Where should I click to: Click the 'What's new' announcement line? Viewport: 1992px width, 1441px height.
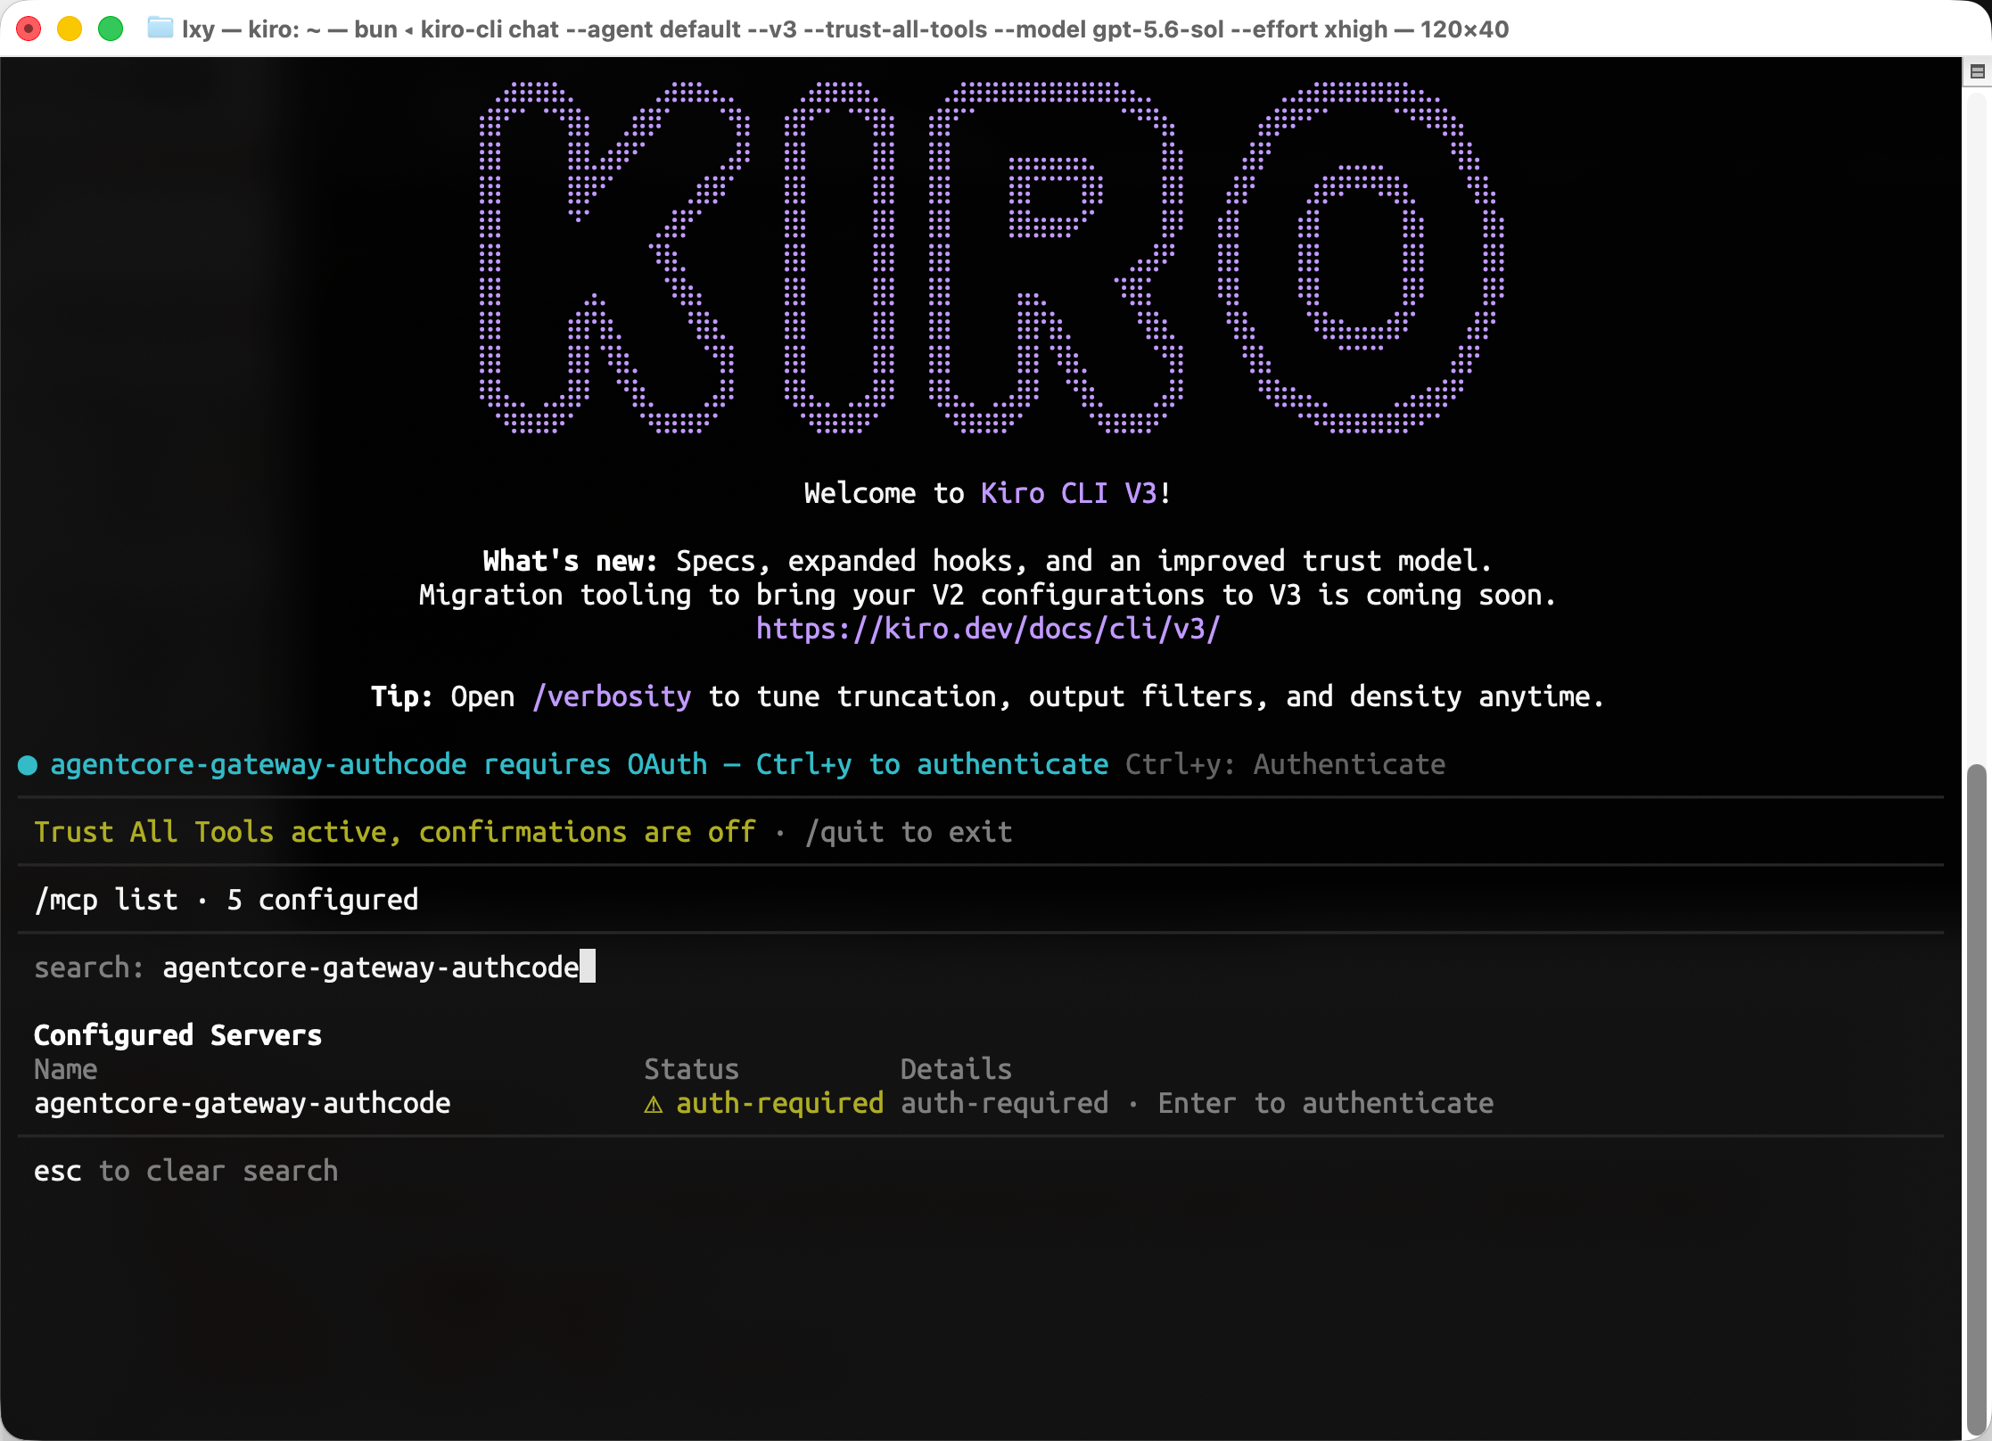[987, 561]
